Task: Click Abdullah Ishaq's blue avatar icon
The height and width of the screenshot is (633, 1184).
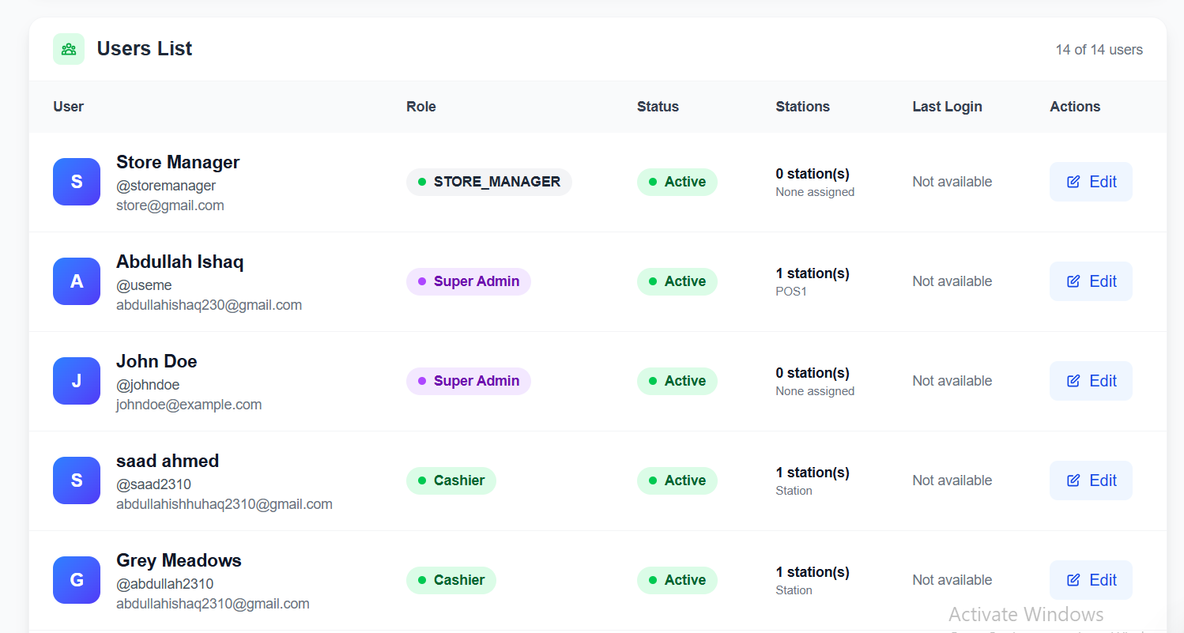Action: (76, 281)
